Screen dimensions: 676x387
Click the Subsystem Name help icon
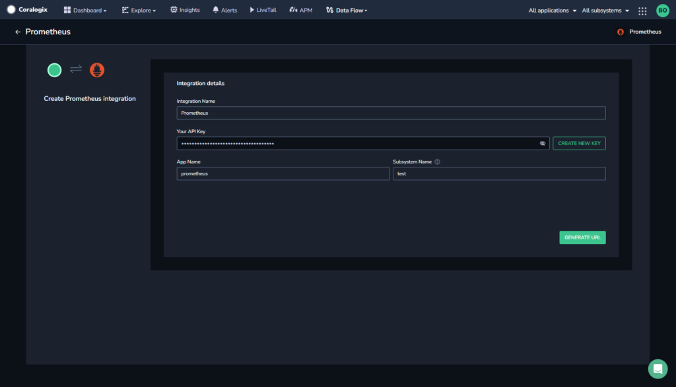coord(437,162)
